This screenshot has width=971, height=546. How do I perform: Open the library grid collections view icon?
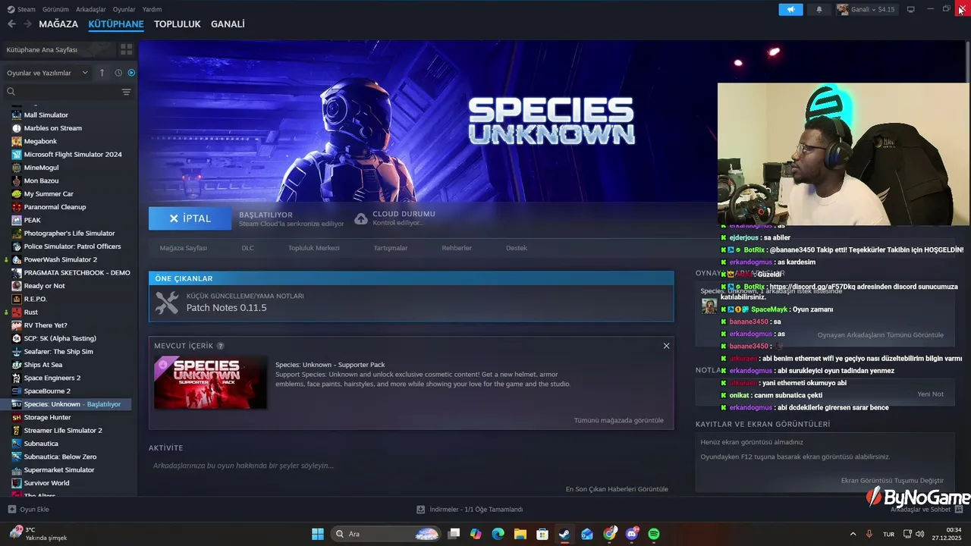[x=126, y=49]
